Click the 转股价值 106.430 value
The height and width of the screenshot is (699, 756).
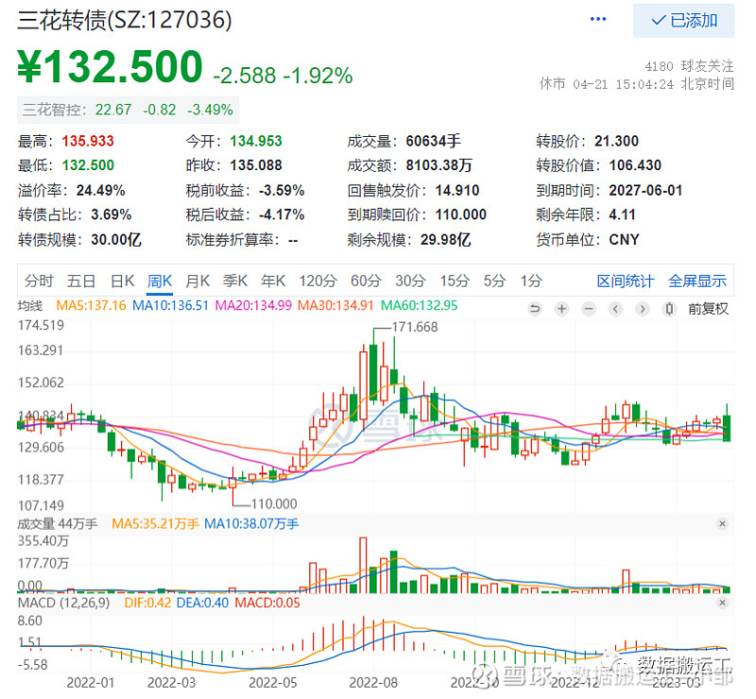pos(635,165)
